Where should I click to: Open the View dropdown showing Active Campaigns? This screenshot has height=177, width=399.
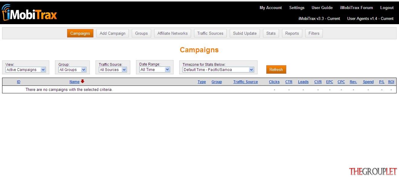click(x=26, y=70)
